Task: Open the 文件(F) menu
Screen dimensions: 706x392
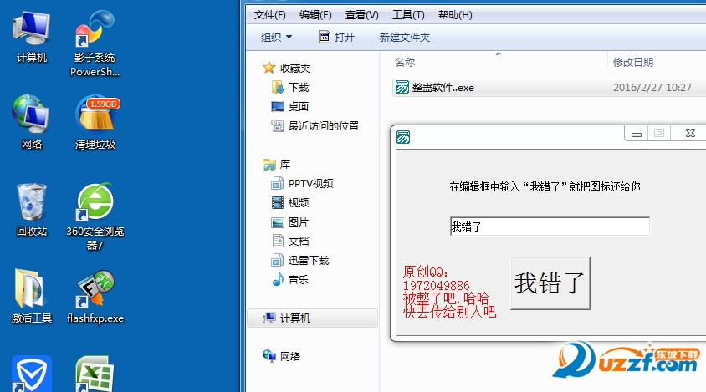Action: click(269, 15)
